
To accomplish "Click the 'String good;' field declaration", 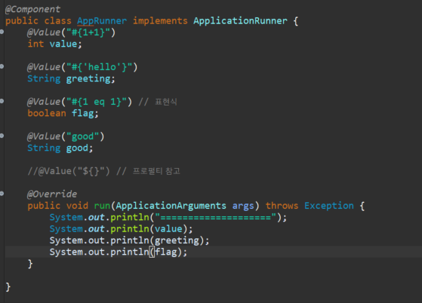I will tap(60, 148).
